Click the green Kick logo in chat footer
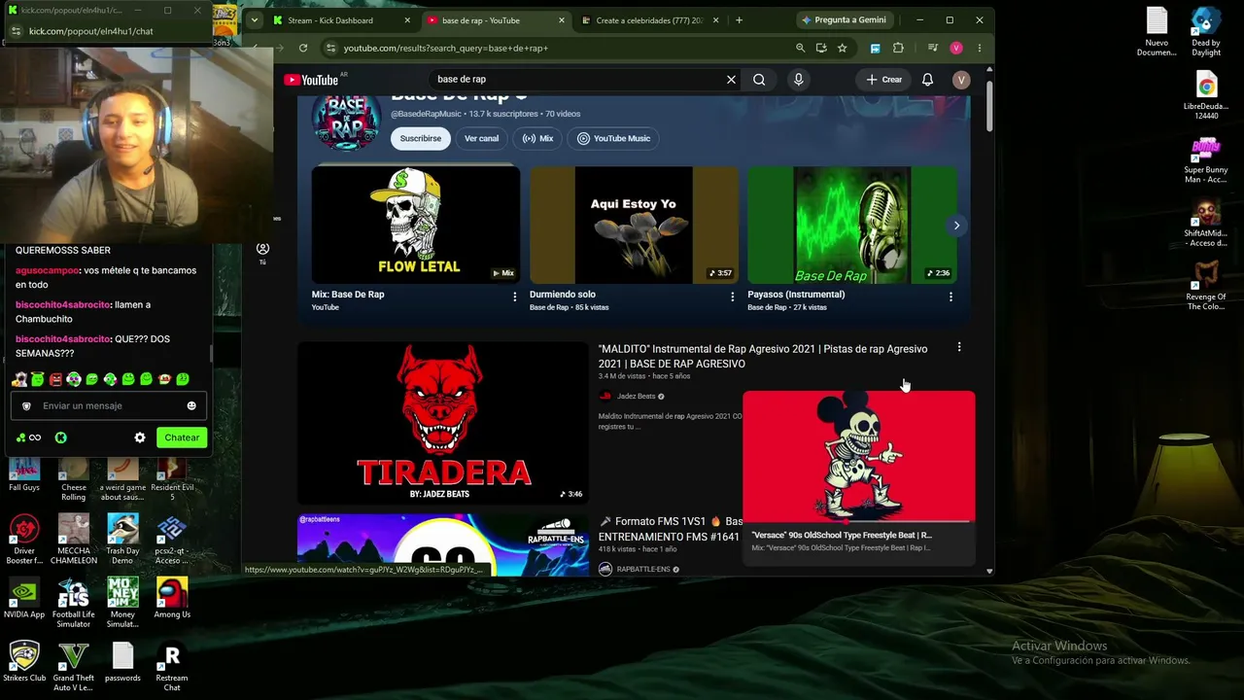This screenshot has width=1244, height=700. click(x=60, y=437)
